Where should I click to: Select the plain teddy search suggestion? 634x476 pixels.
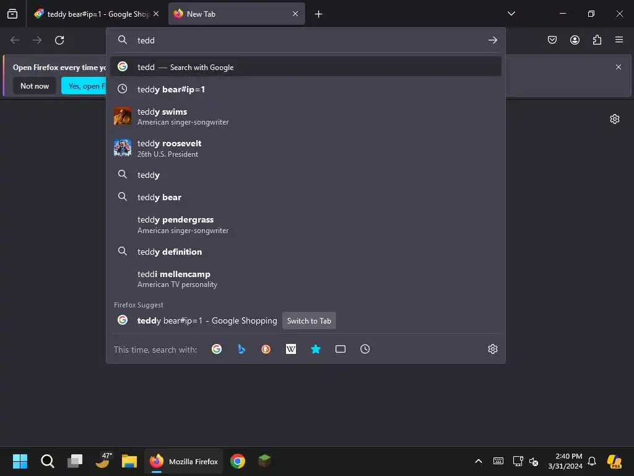click(x=306, y=174)
